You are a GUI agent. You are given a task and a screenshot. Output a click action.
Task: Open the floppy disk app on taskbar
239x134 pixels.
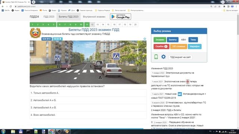(x=21, y=131)
